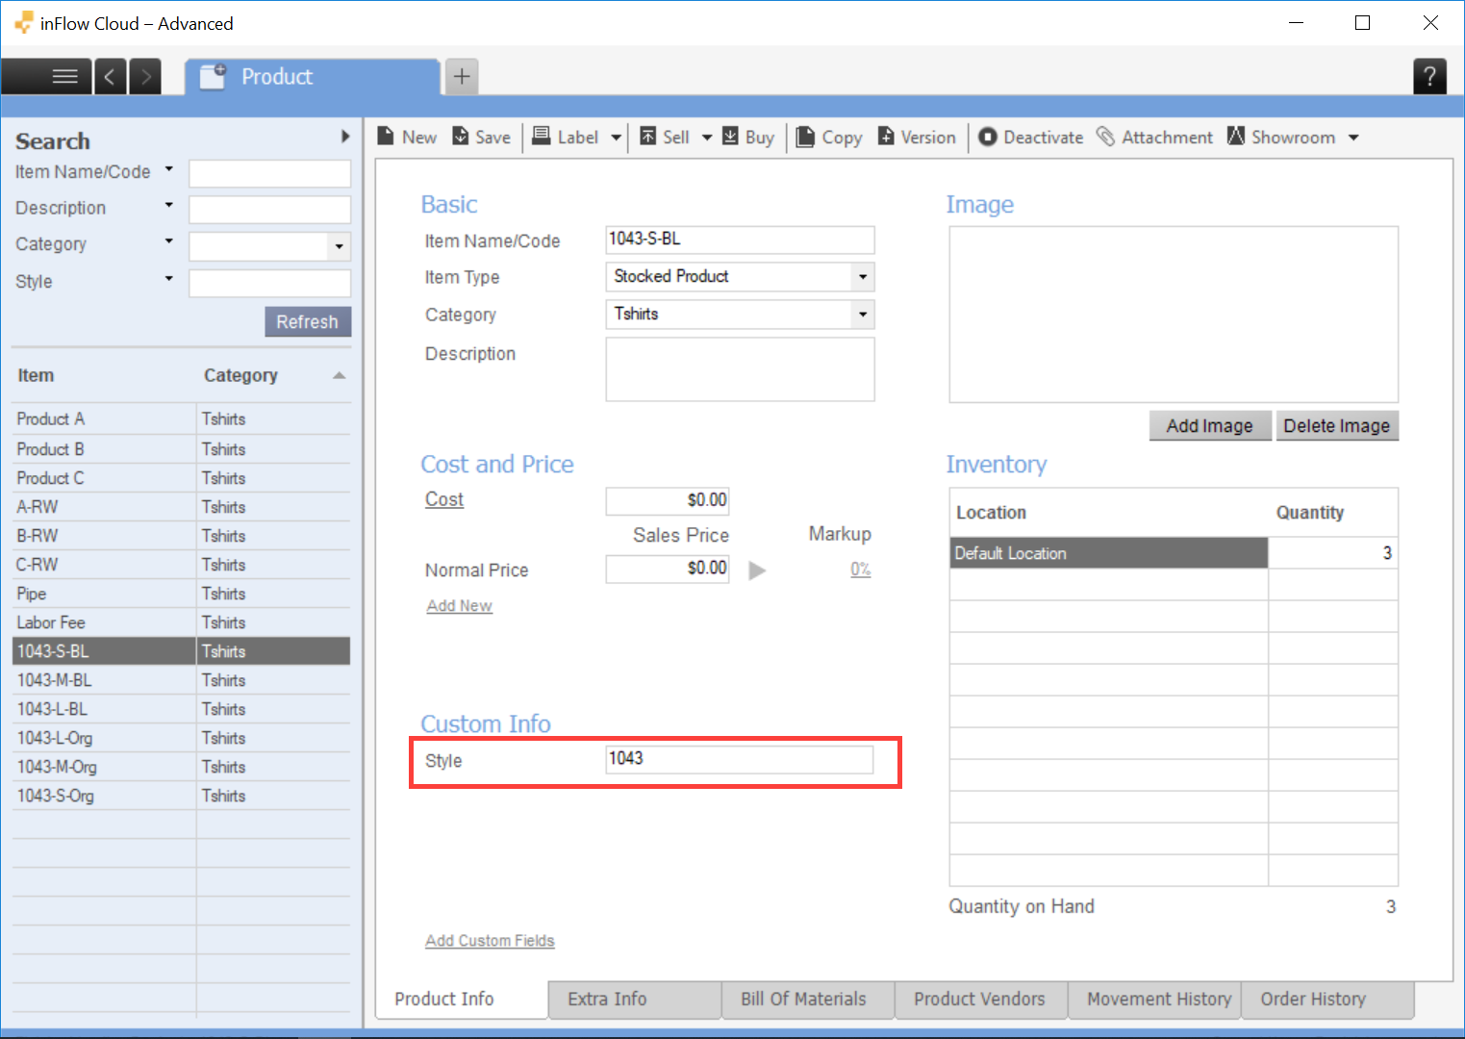The image size is (1465, 1039).
Task: Open Item Name/Code search filter dropdown
Action: 168,169
